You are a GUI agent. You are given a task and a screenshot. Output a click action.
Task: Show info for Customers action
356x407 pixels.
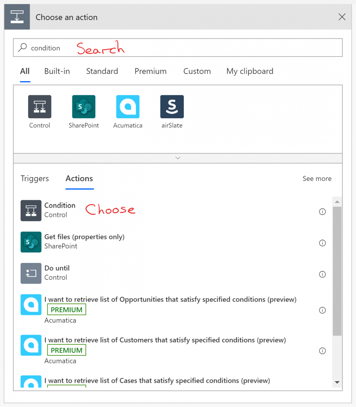(x=322, y=351)
